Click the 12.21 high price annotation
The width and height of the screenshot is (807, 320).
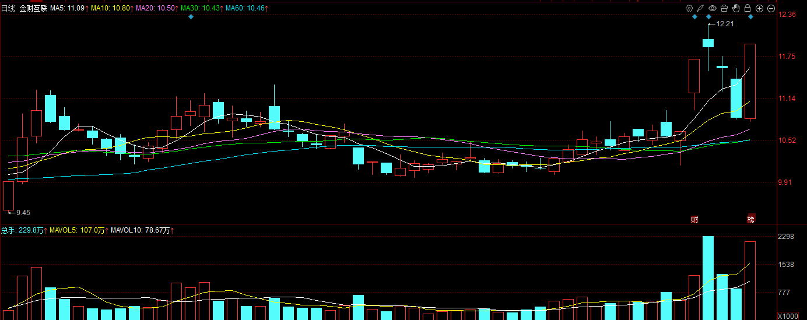[725, 24]
